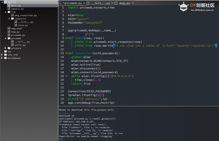Expand the uPy_lib folder

pyautogui.click(x=2, y=55)
